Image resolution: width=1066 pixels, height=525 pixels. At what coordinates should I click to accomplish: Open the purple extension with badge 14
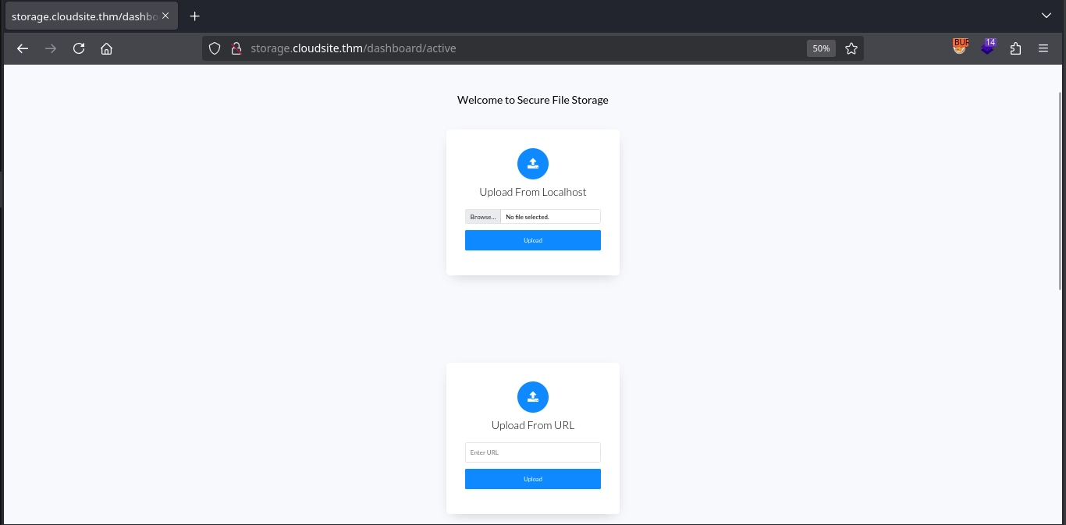pos(988,48)
